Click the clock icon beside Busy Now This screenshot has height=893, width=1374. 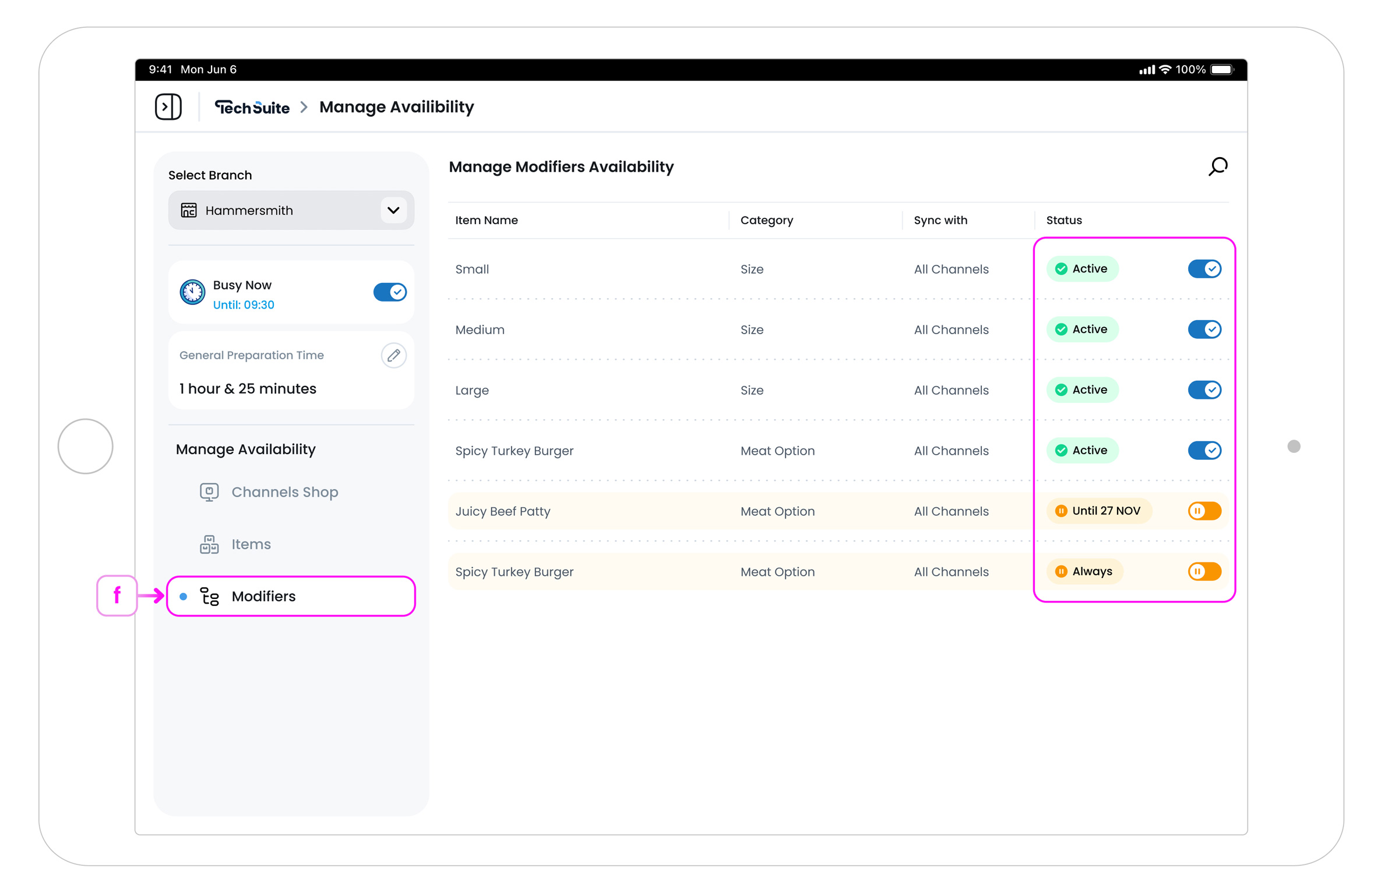192,292
